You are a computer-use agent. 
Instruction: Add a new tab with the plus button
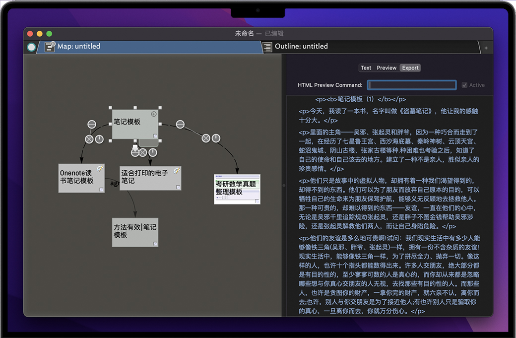click(x=485, y=48)
